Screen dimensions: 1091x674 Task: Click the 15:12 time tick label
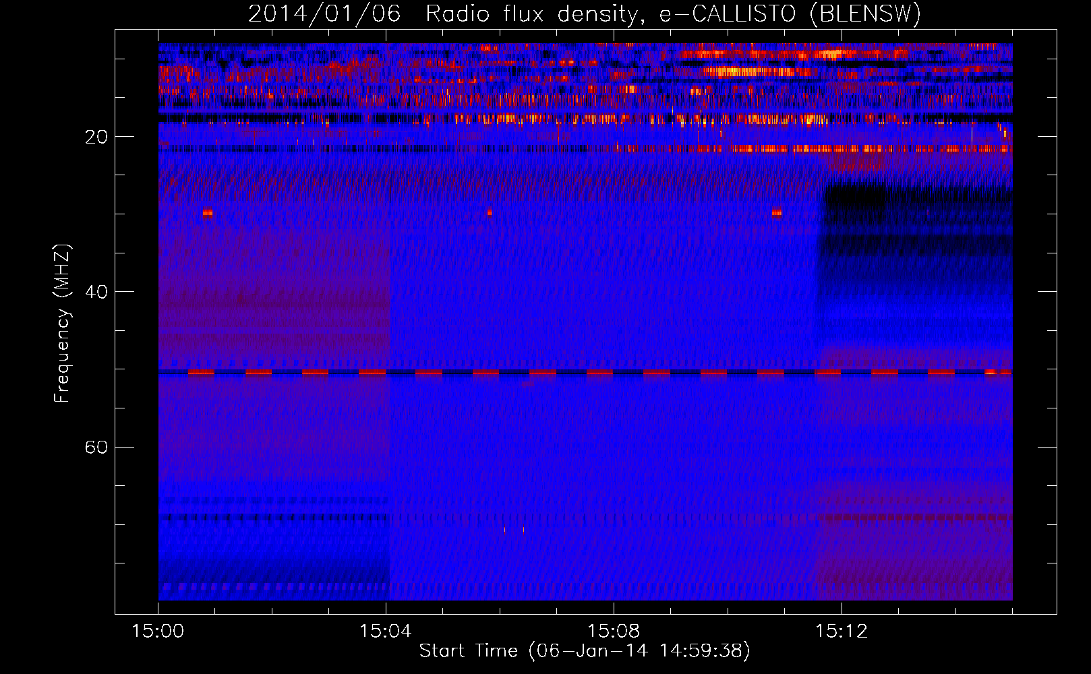point(842,632)
